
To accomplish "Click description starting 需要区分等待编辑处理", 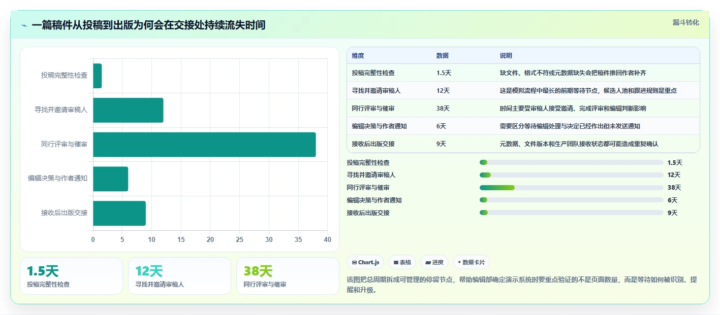I will click(x=570, y=126).
